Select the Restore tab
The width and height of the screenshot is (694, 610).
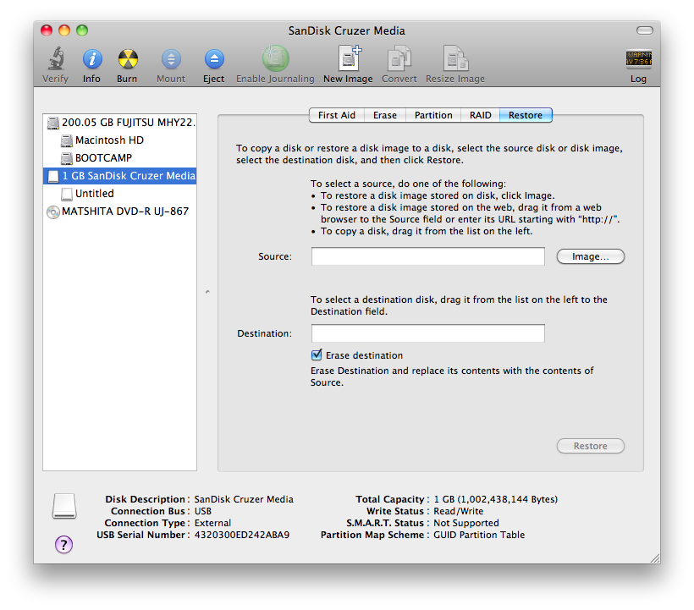526,115
